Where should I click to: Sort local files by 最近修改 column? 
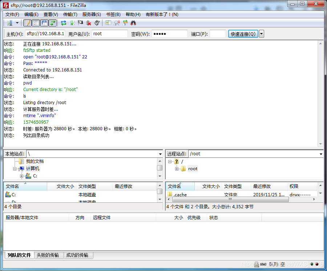click(x=134, y=186)
